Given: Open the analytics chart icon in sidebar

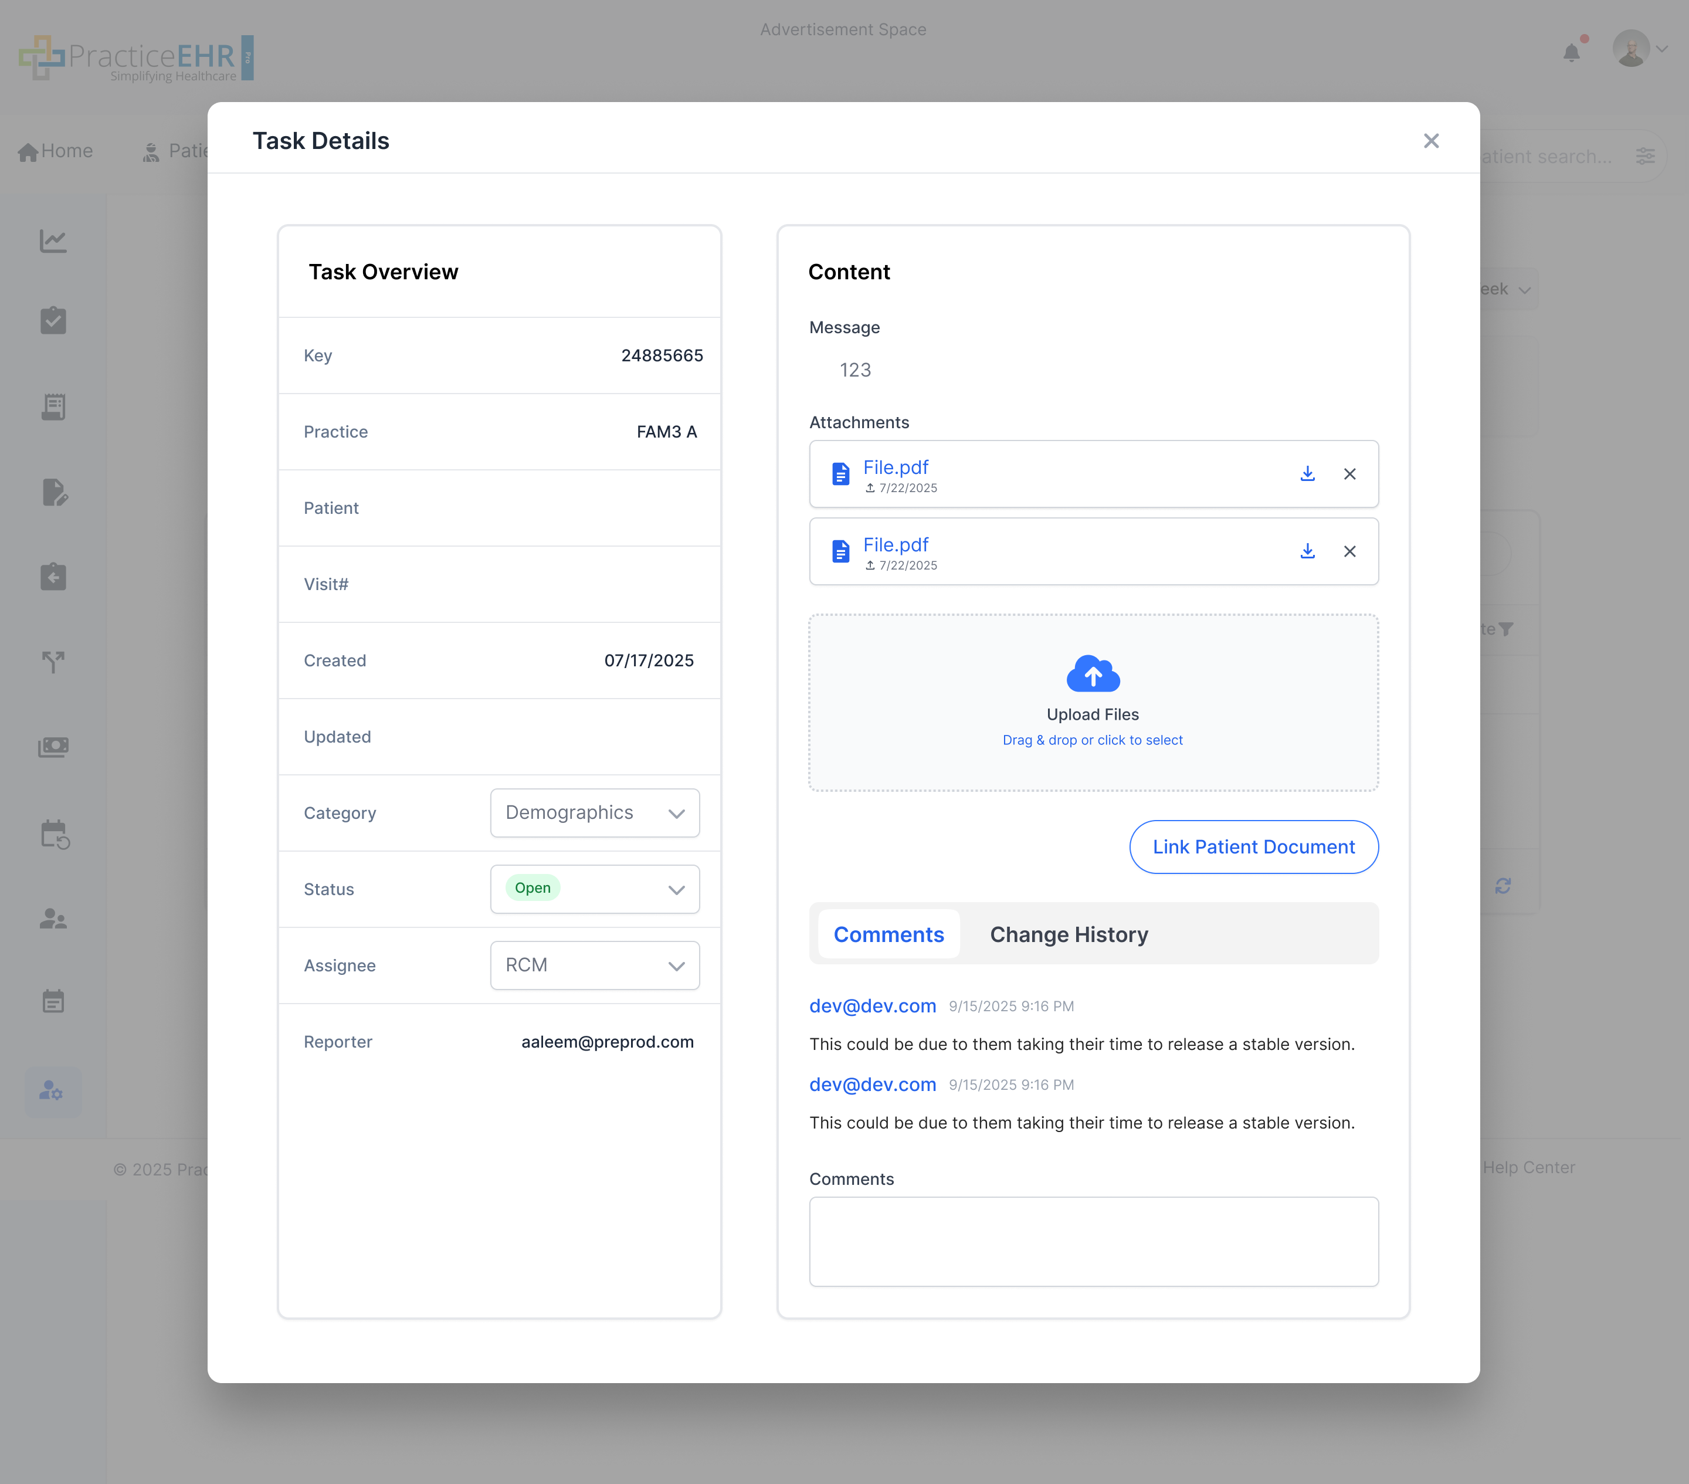Looking at the screenshot, I should coord(53,240).
